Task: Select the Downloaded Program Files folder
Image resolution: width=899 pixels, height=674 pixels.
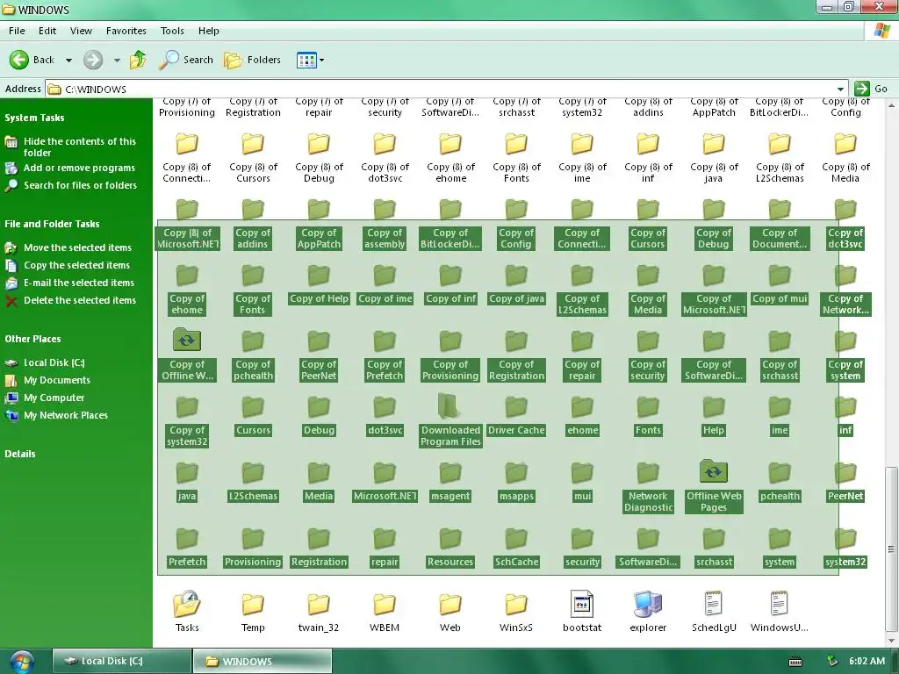Action: tap(450, 420)
